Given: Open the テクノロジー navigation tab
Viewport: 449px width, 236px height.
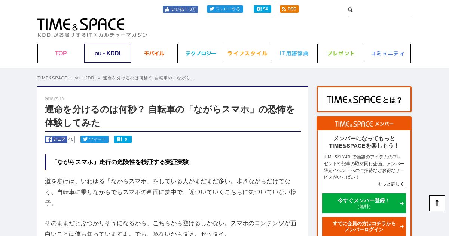Looking at the screenshot, I should 201,53.
